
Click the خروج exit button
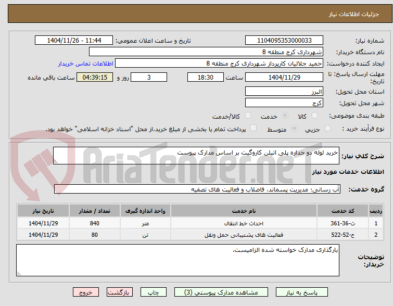coord(86,292)
